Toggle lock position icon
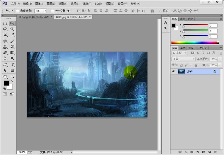The width and height of the screenshot is (224, 155). tap(191, 65)
